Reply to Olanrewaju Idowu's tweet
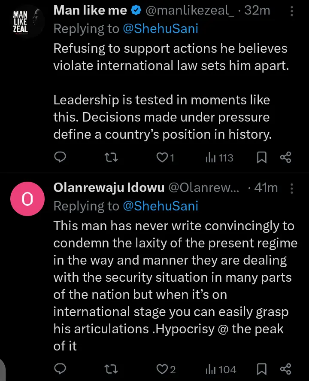 [60, 369]
